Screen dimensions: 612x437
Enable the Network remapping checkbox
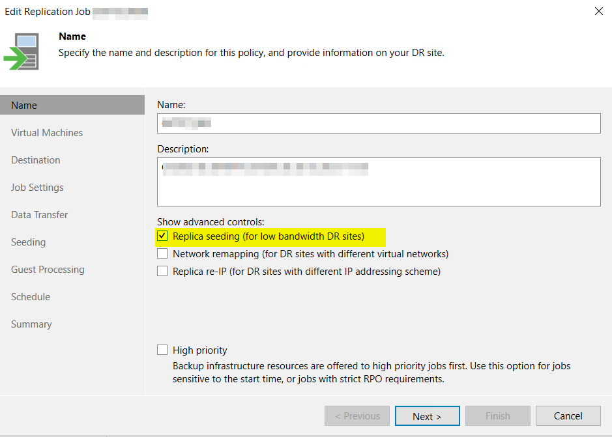[162, 254]
